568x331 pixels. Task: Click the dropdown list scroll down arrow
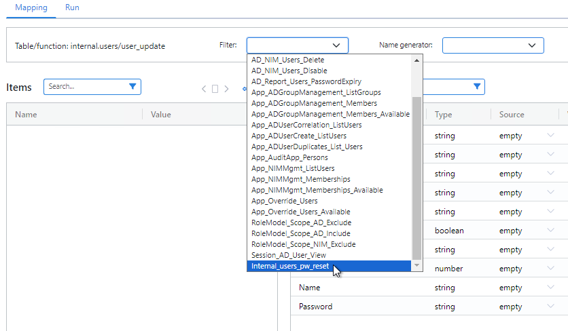pyautogui.click(x=417, y=266)
